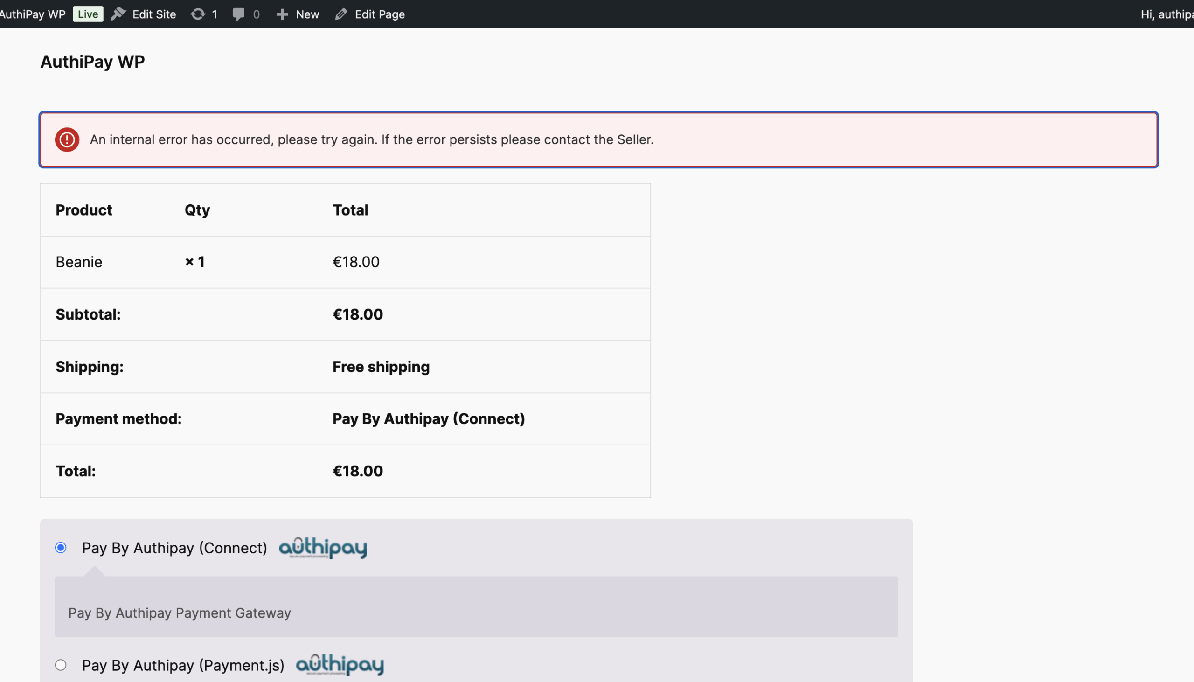Click the Pay By Authipay Payment Gateway description
The image size is (1194, 682).
[180, 613]
